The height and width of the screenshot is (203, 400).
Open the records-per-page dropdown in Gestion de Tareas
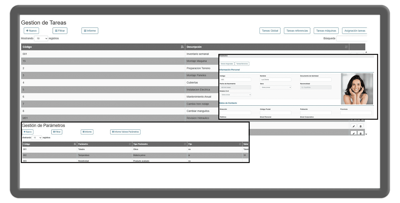pyautogui.click(x=41, y=39)
